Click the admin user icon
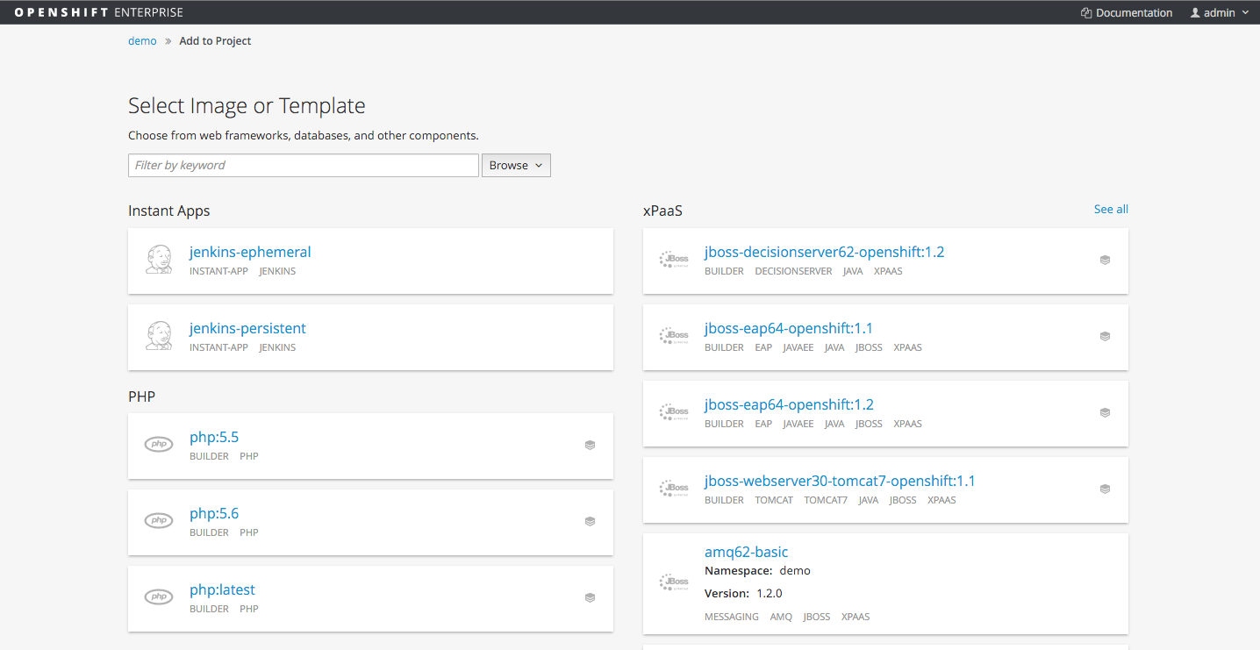 [1195, 13]
